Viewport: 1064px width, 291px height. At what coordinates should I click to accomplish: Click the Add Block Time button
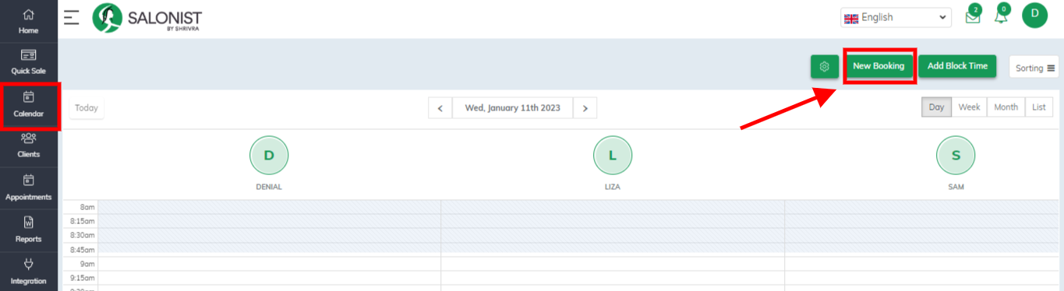pos(957,66)
